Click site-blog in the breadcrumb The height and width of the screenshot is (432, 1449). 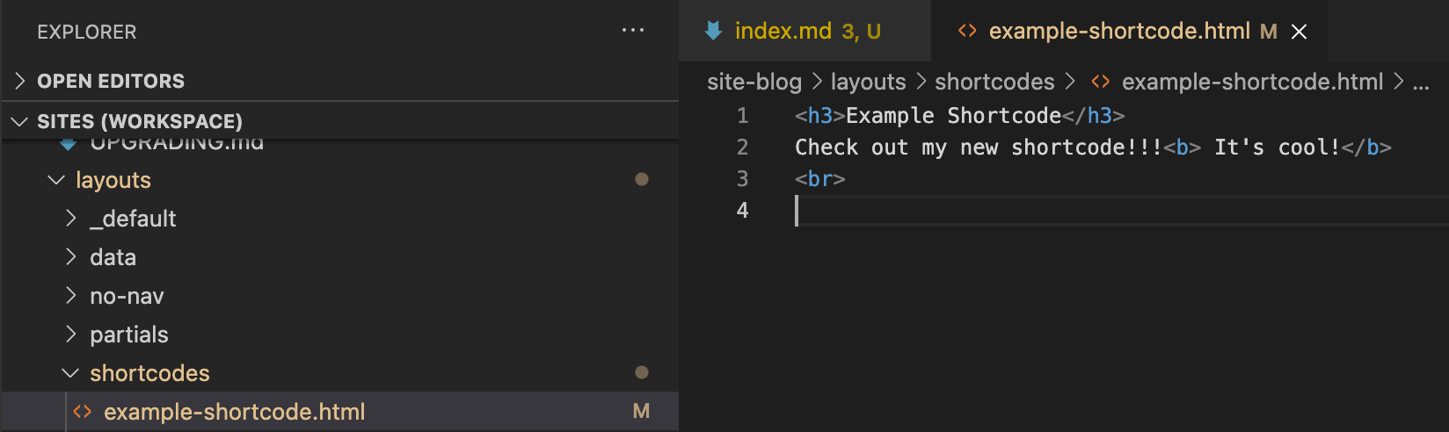click(754, 82)
